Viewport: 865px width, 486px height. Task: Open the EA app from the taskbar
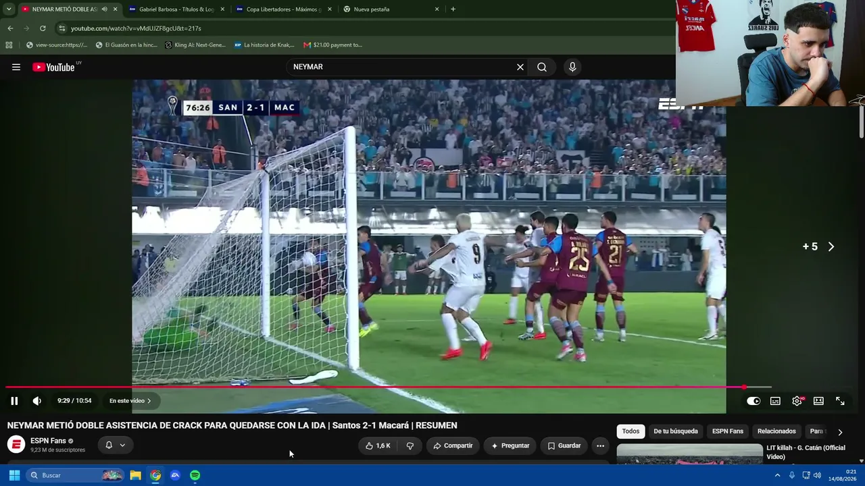coord(175,475)
